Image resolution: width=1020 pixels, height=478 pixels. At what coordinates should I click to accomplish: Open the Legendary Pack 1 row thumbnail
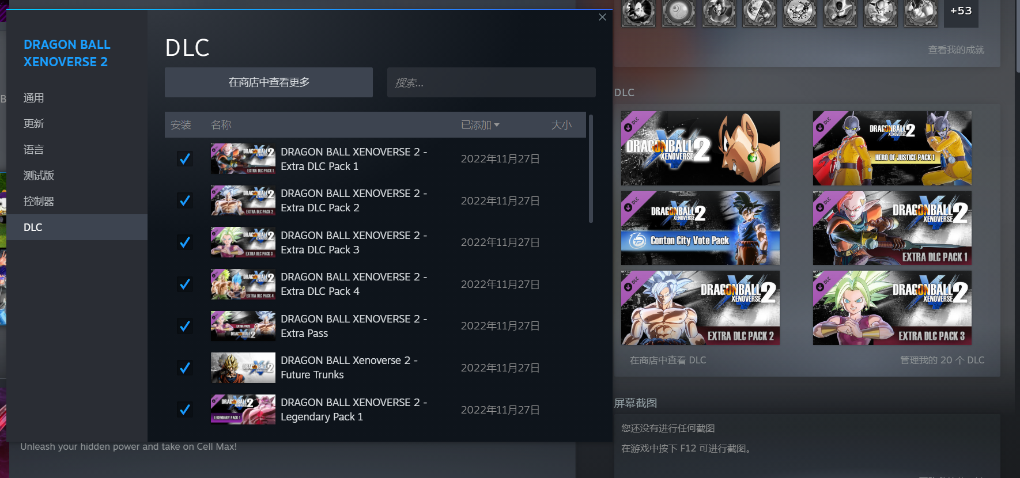tap(243, 409)
